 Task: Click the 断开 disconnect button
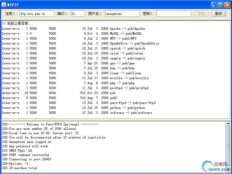click(x=219, y=14)
